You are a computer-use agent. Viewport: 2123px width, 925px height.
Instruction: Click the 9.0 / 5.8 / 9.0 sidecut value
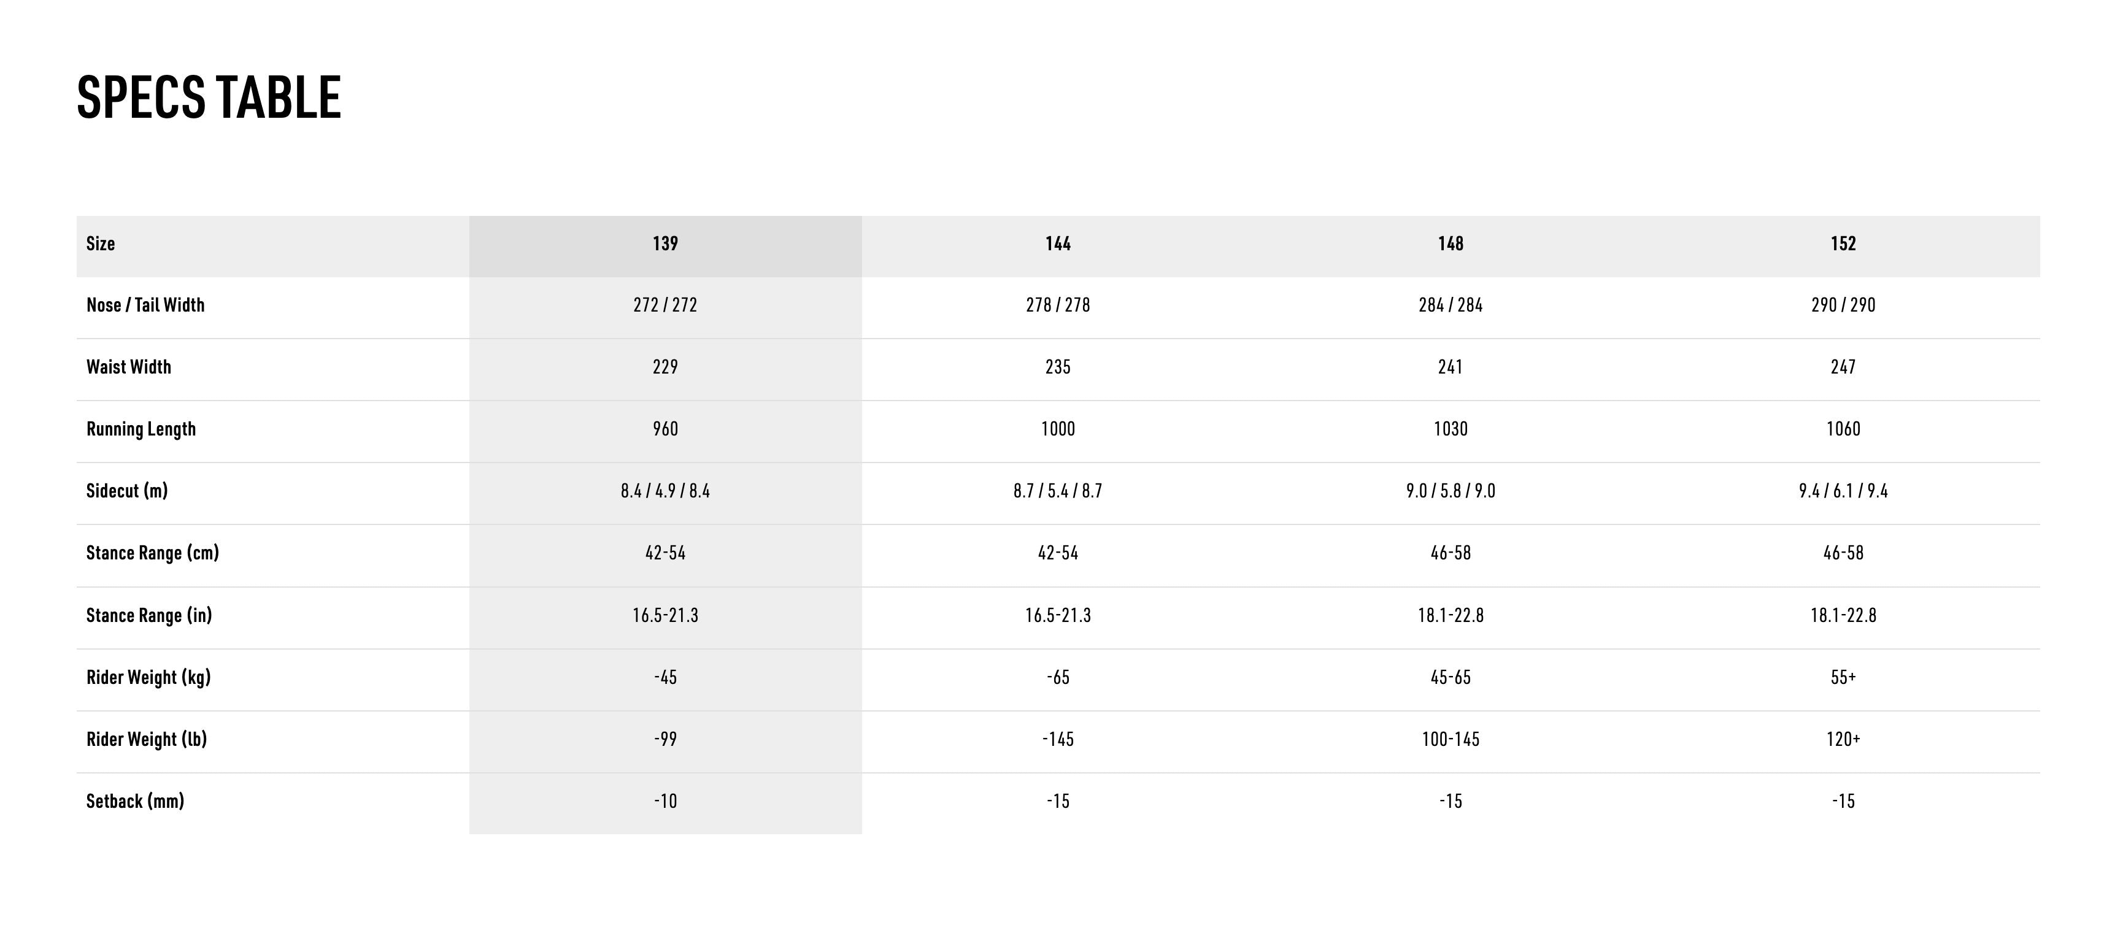1450,491
